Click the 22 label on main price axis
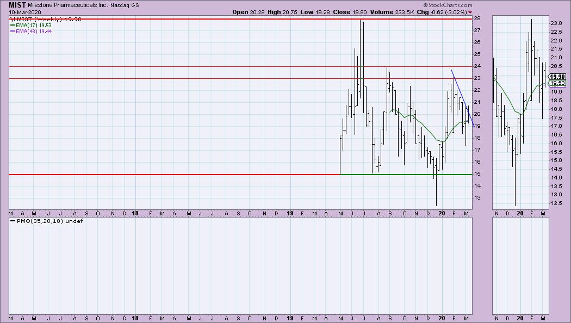 [477, 90]
